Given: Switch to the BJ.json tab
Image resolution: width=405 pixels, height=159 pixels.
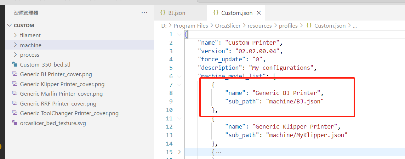Looking at the screenshot, I should click(176, 13).
